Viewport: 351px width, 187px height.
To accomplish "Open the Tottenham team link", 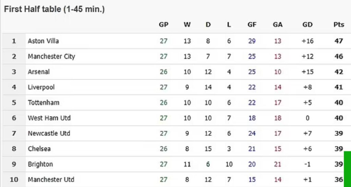I will (x=44, y=103).
